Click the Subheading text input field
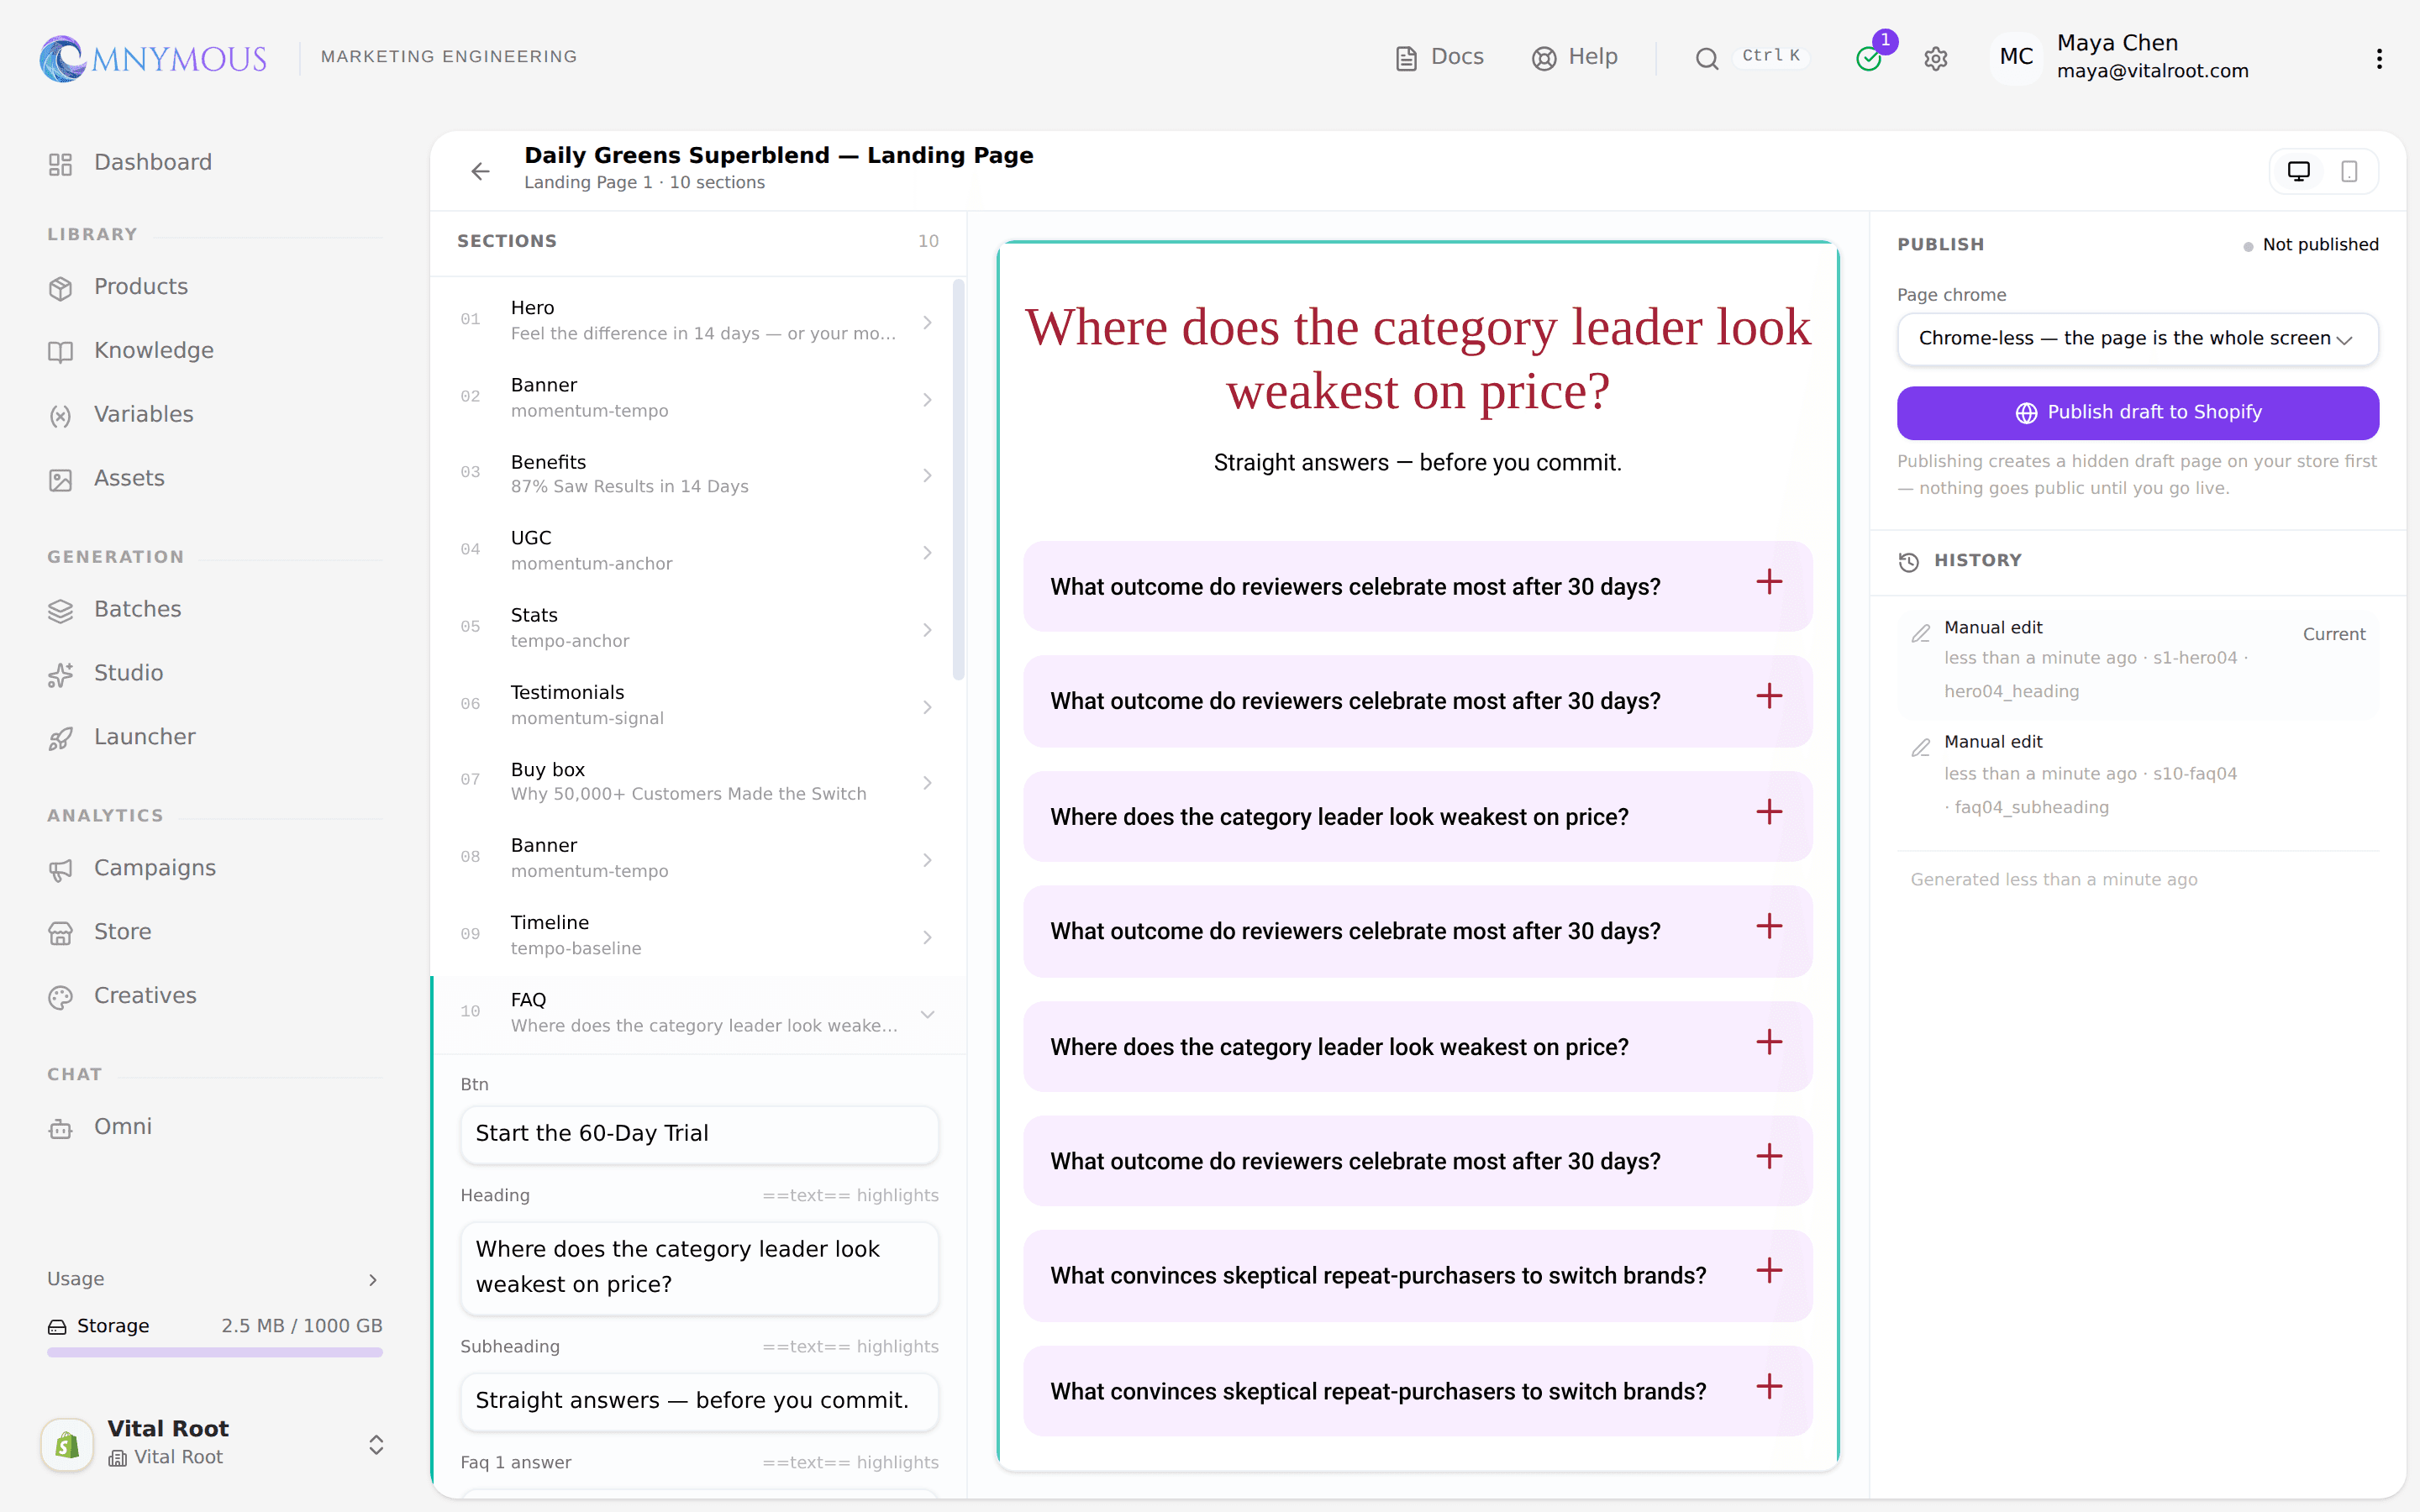Image resolution: width=2420 pixels, height=1512 pixels. click(699, 1401)
